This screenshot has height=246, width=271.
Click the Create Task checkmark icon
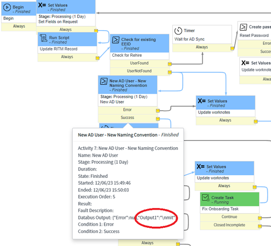point(206,198)
